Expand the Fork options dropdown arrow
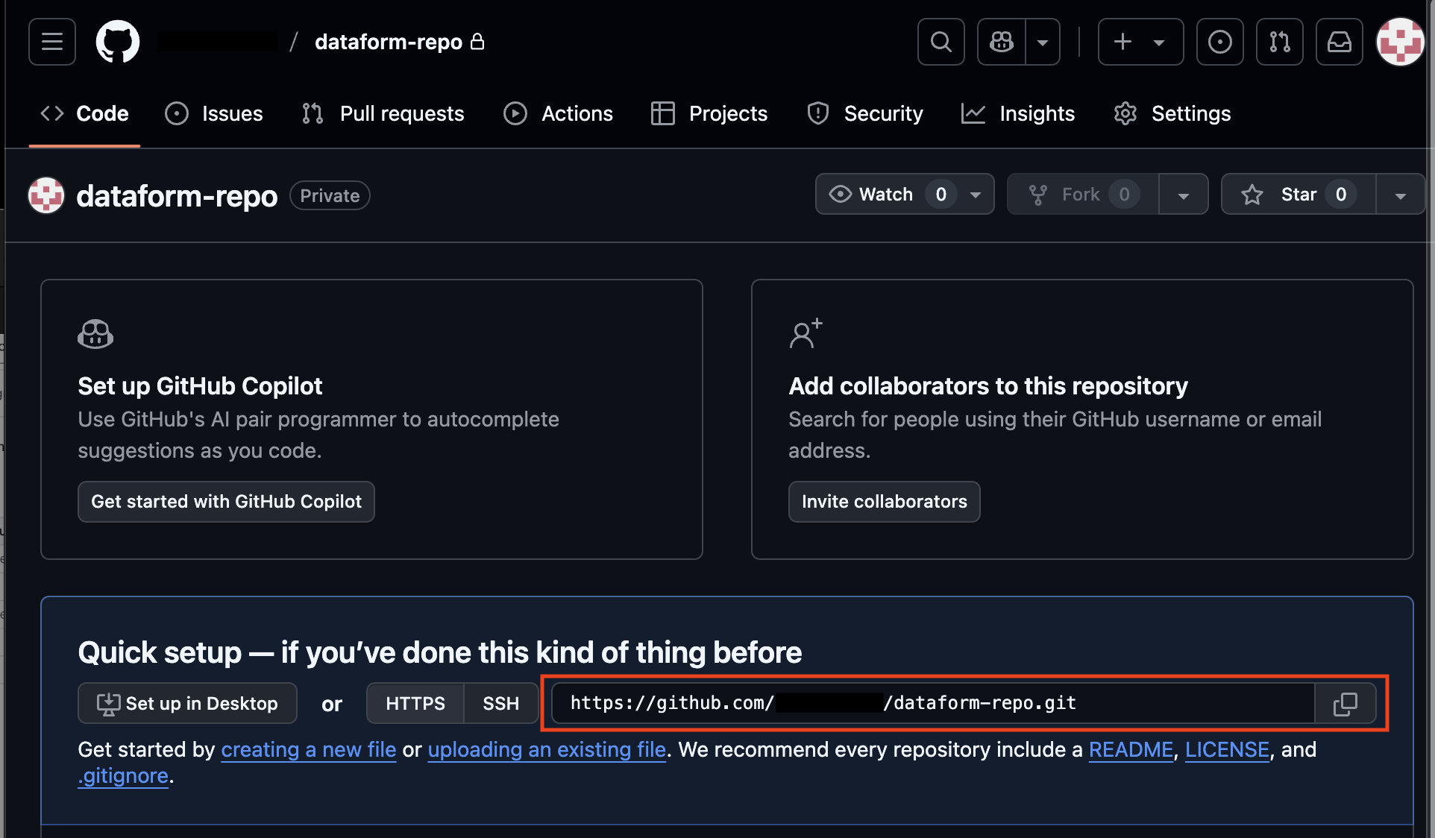Viewport: 1435px width, 838px height. [1184, 195]
